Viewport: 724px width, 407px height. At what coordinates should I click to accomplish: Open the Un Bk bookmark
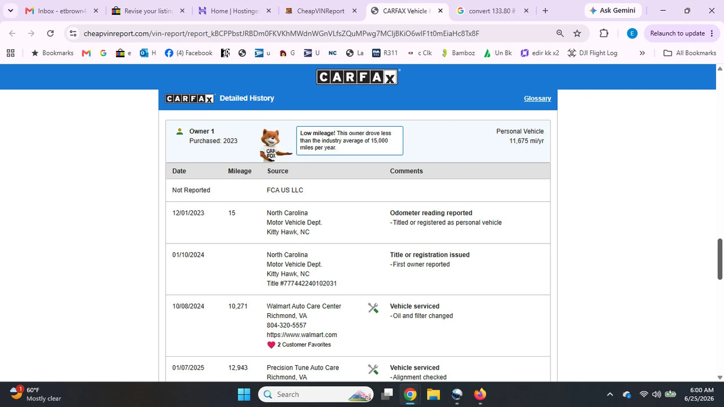pyautogui.click(x=497, y=53)
